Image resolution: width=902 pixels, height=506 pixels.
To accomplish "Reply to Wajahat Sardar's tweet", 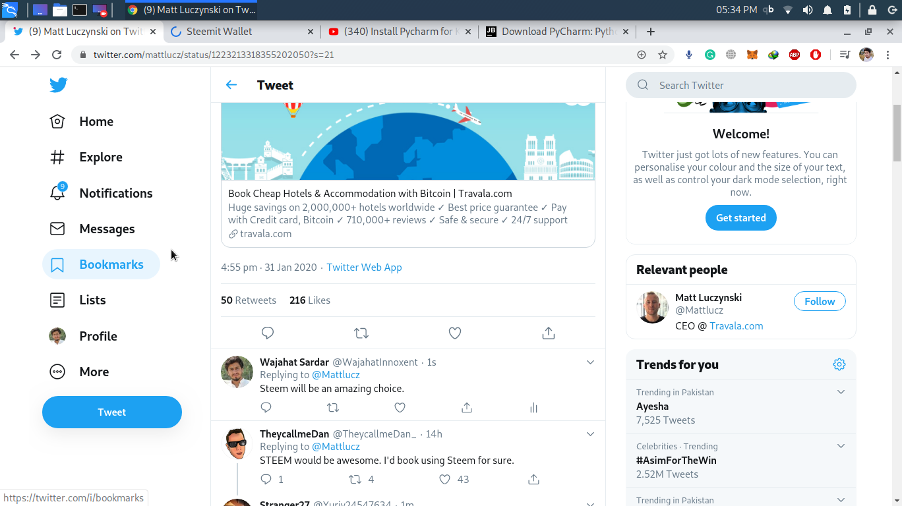I will coord(266,408).
